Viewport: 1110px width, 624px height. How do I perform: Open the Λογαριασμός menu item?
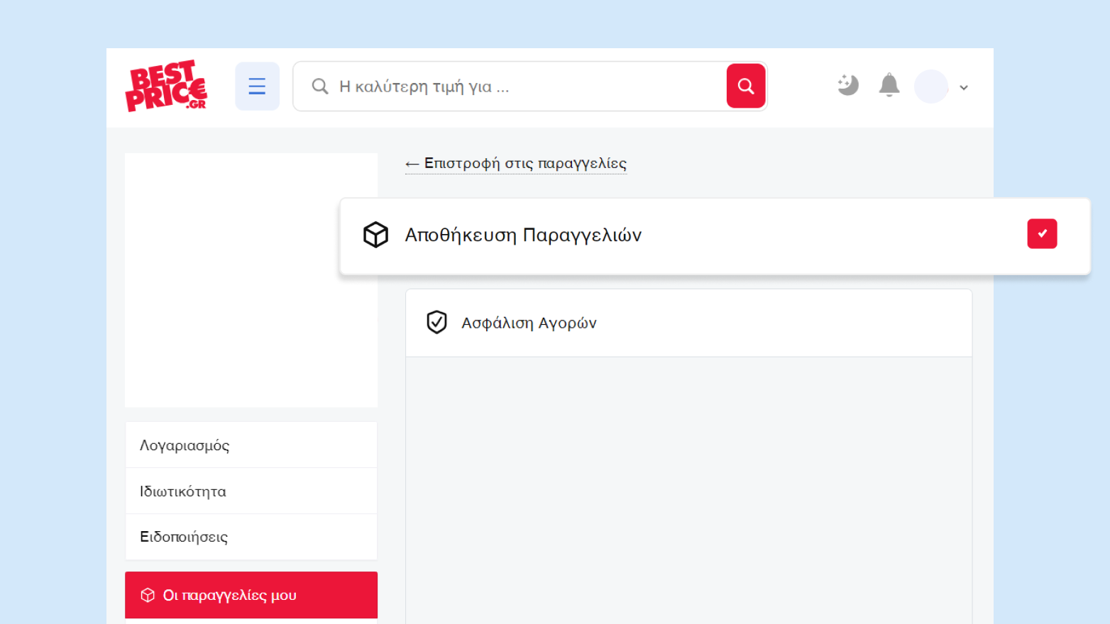pyautogui.click(x=185, y=445)
